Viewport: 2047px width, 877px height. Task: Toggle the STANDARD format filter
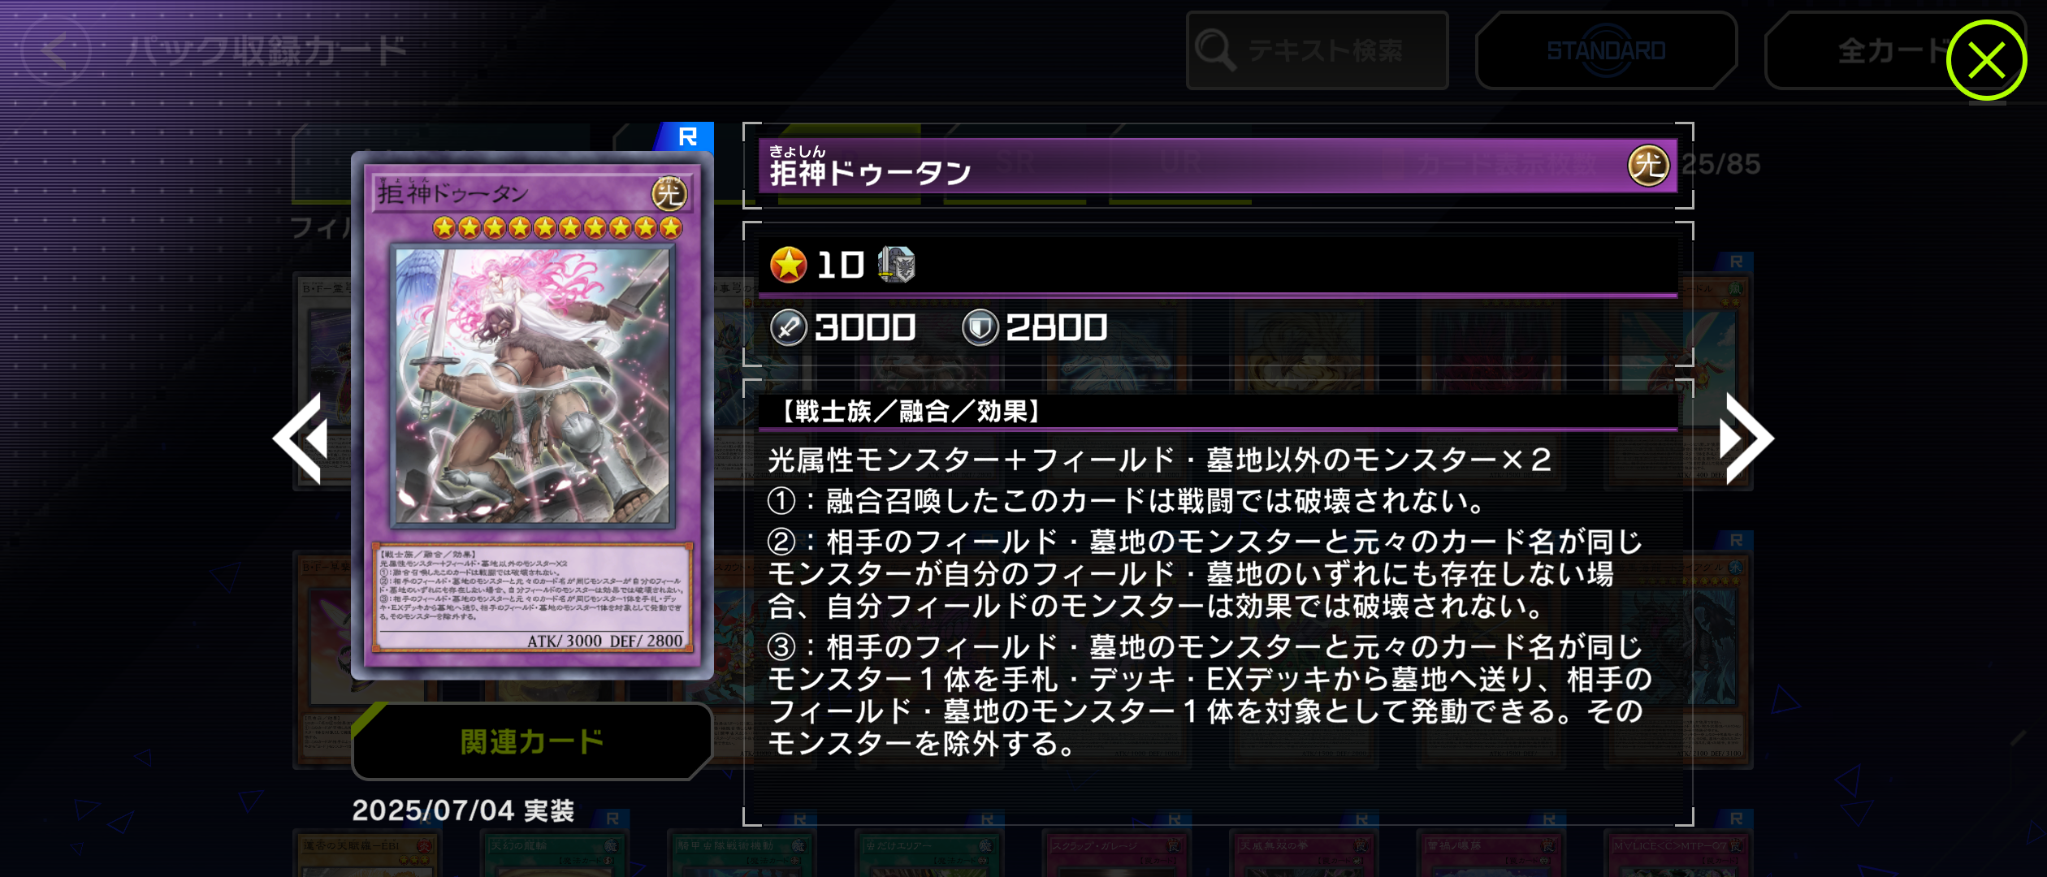[x=1606, y=50]
